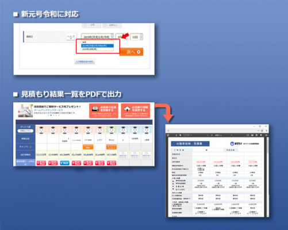
Task: Click the orange 次へ next button
Action: [131, 52]
